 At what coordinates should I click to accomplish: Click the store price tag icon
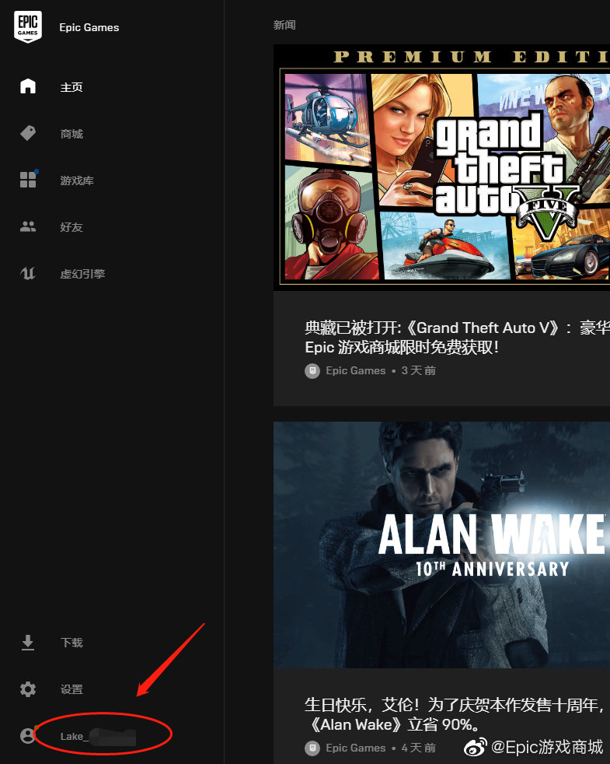pos(28,134)
